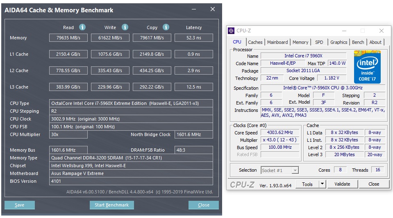
Task: Open the SPD tab in CPU-Z
Action: pos(319,42)
